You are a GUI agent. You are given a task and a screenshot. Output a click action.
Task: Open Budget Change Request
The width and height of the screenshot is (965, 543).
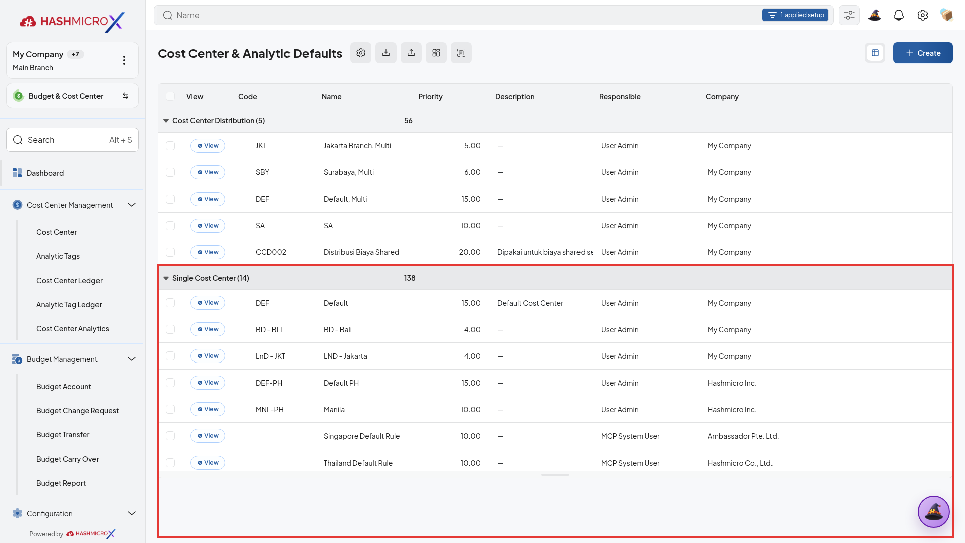click(77, 411)
